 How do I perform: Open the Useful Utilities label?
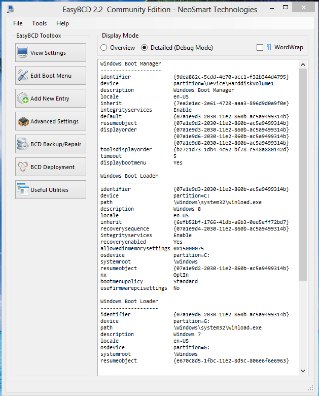[x=49, y=190]
